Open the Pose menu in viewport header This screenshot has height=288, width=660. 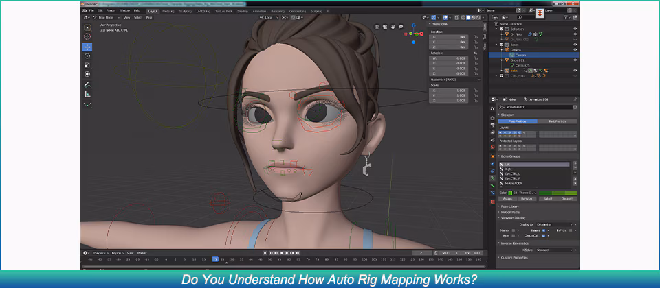(x=149, y=18)
